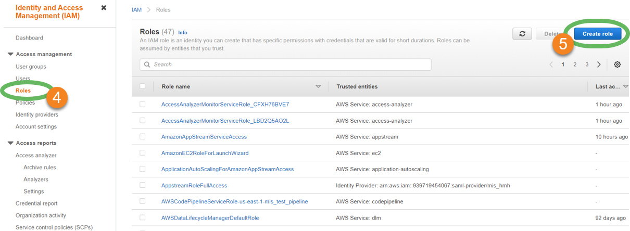
Task: Open AWSCodePipelineServiceRole-us-east-1-mis_test_pipeline role
Action: pyautogui.click(x=235, y=201)
